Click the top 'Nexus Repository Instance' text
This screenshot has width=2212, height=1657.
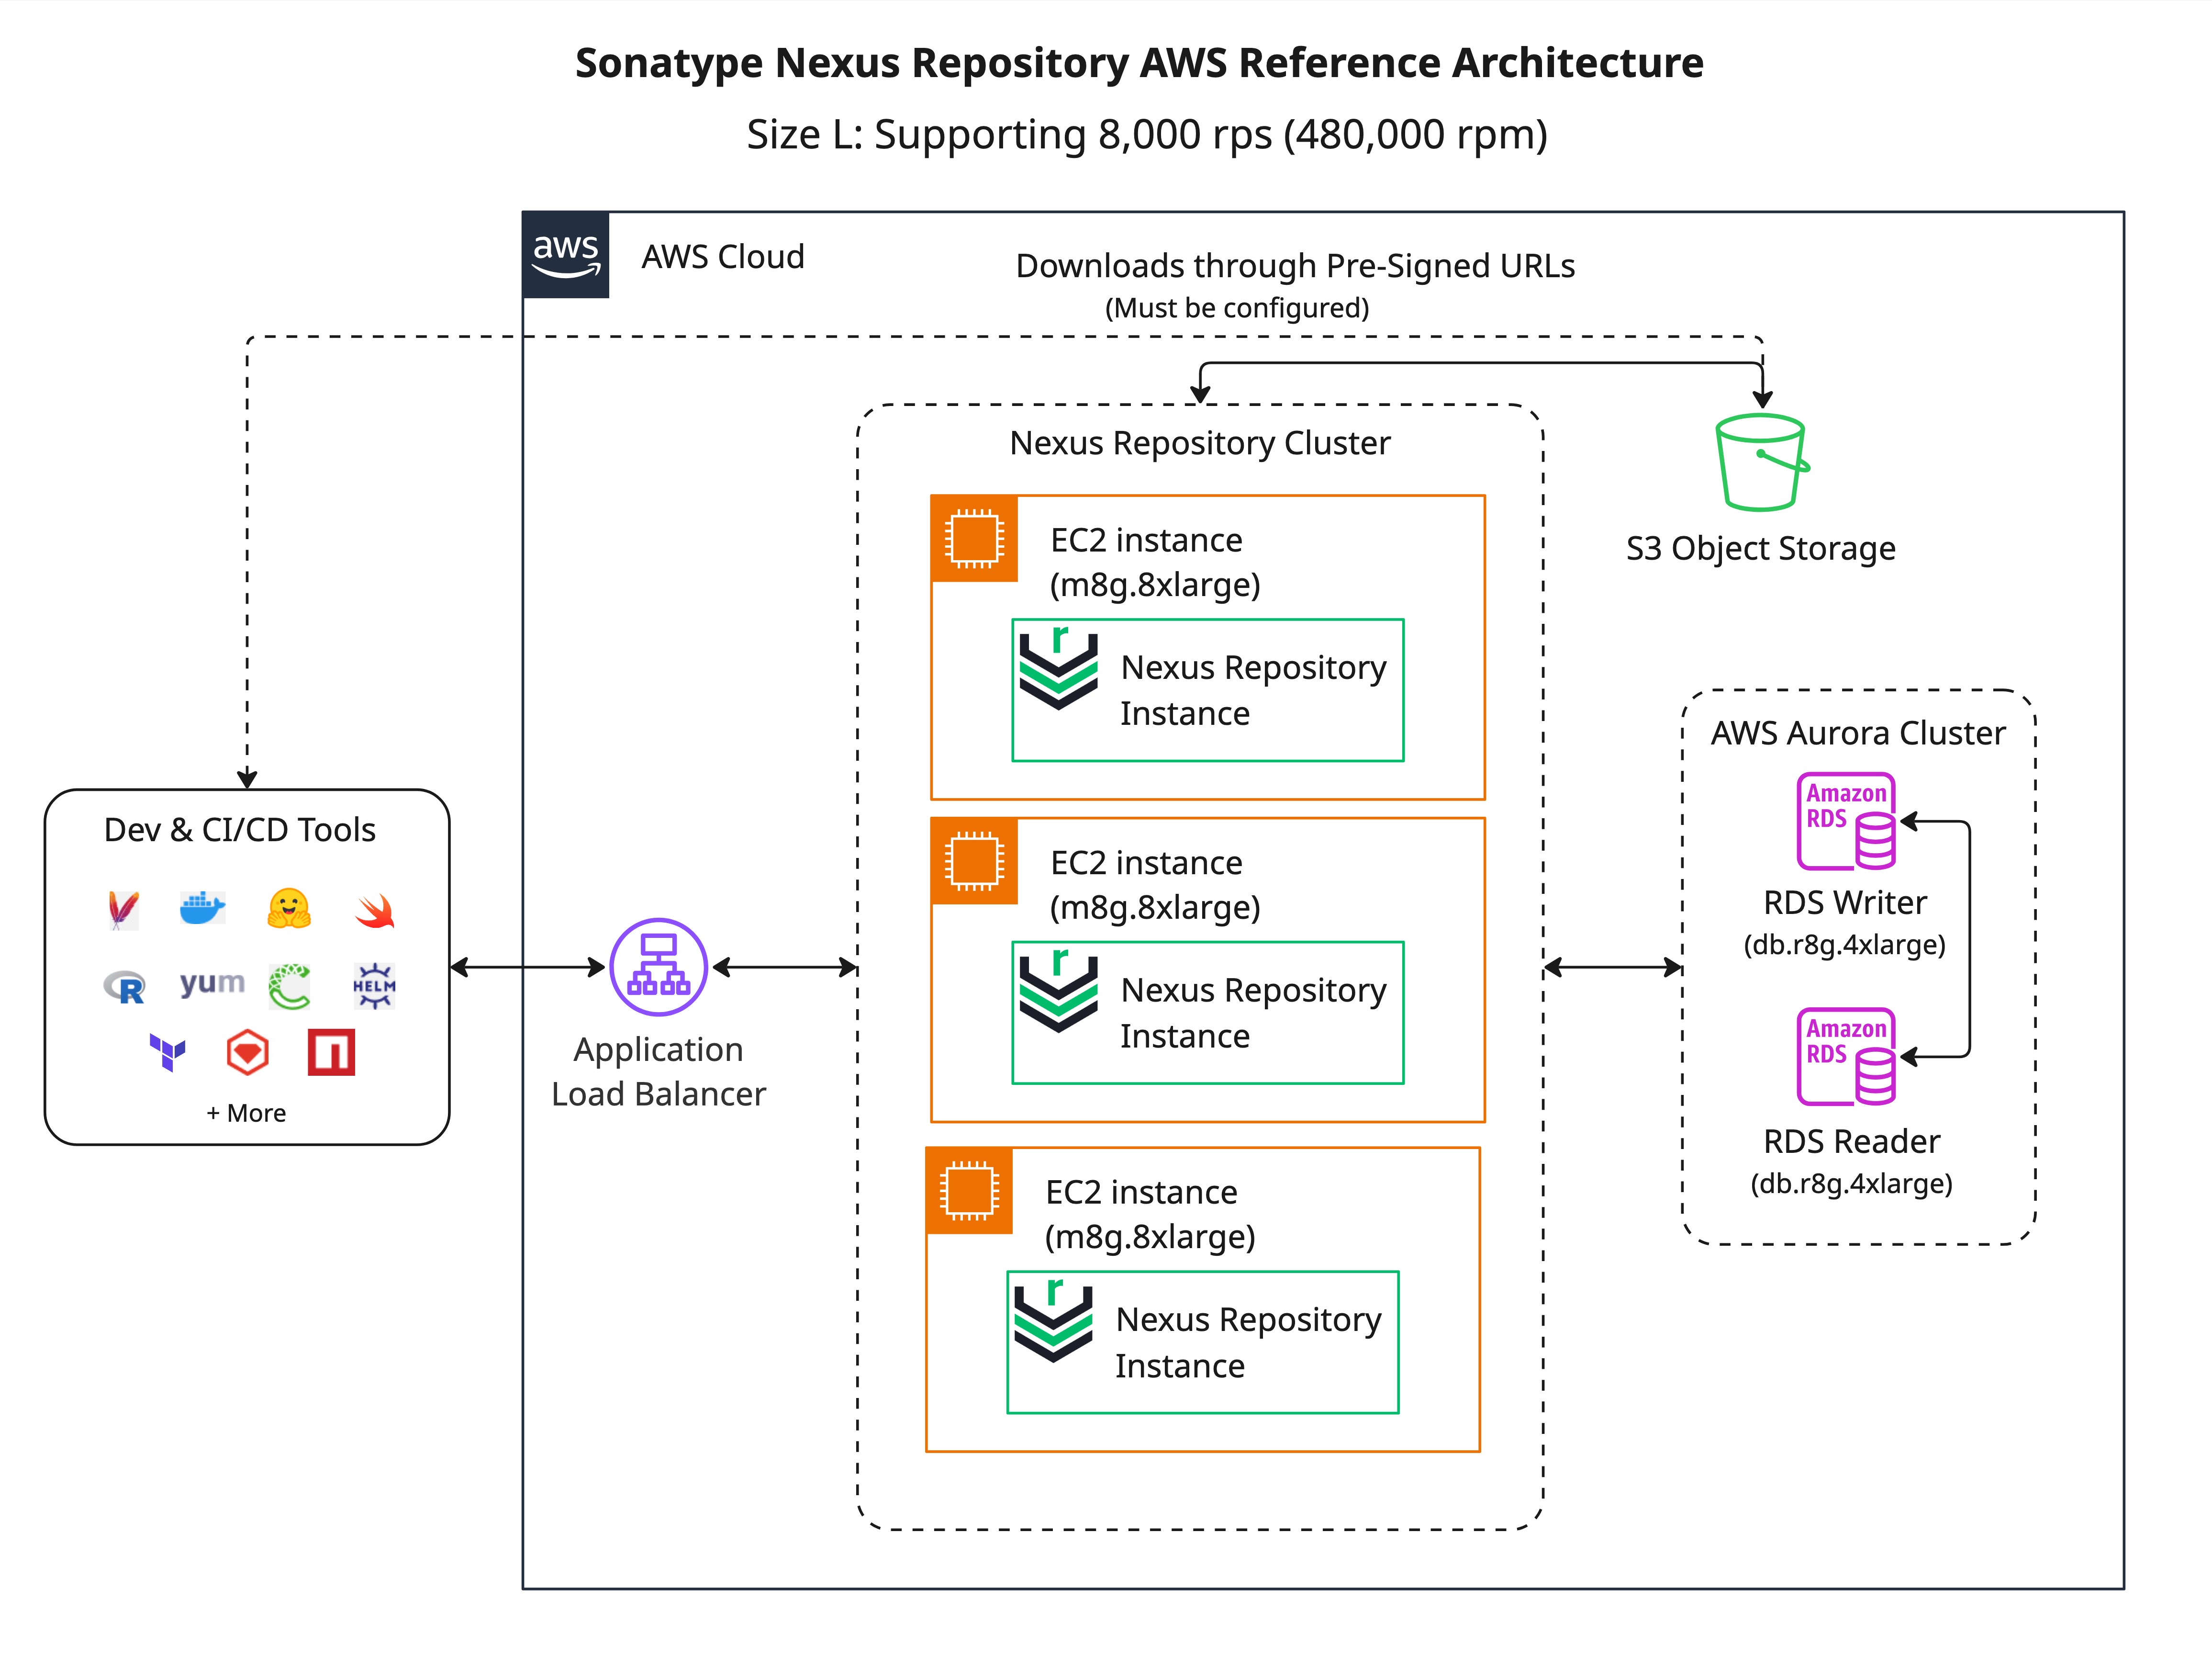pos(1253,690)
